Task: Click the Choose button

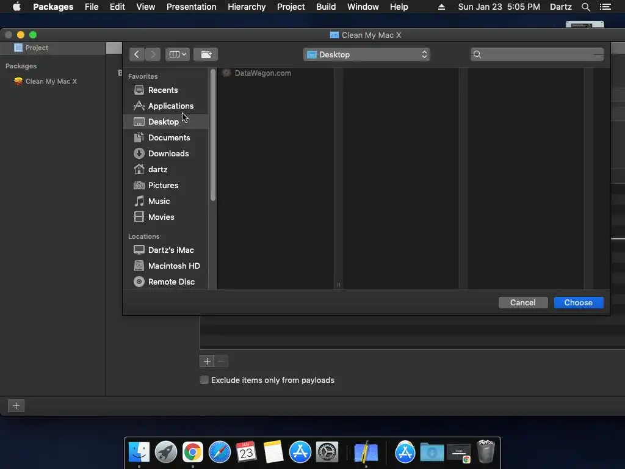Action: 579,303
